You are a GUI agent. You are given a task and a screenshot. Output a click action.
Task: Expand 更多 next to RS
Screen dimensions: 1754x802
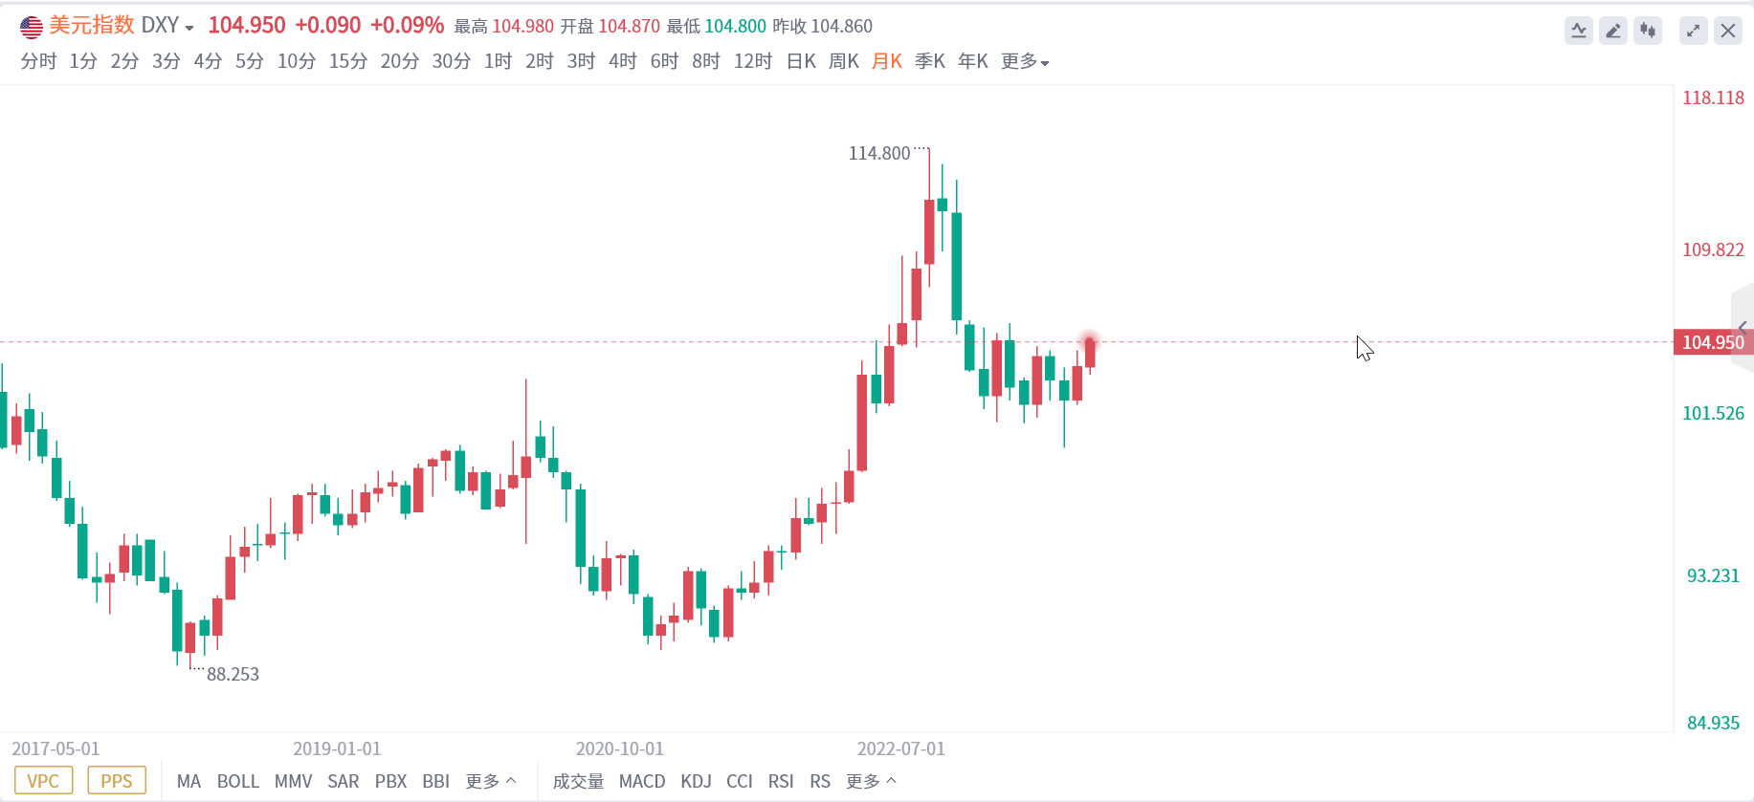tap(871, 781)
